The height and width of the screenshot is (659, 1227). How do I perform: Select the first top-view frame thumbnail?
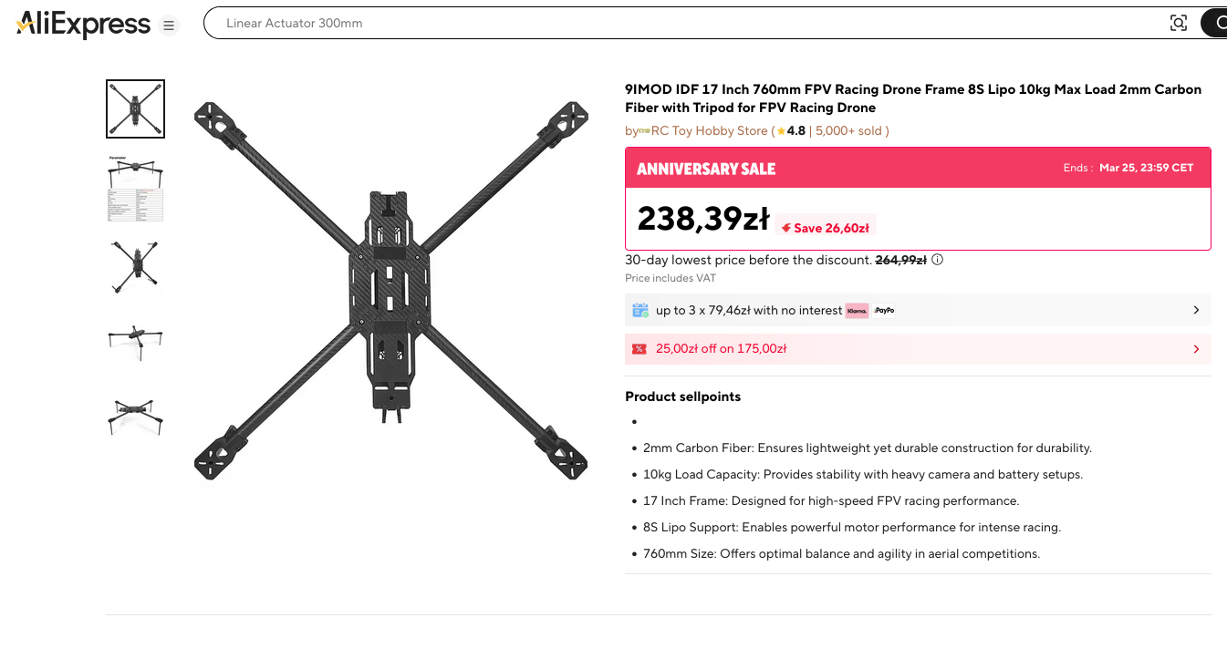point(135,108)
